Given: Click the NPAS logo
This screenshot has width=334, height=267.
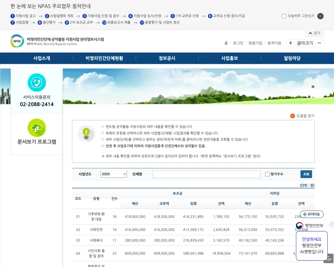Looking at the screenshot, I should [57, 41].
